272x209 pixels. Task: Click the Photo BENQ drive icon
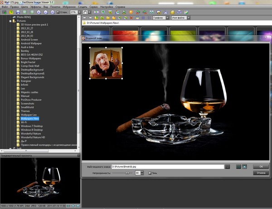tap(14, 17)
